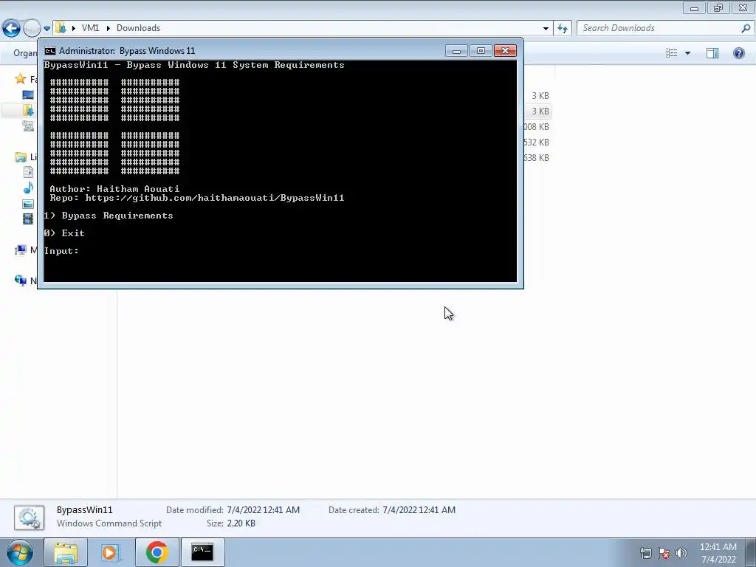756x567 pixels.
Task: Minimize the Bypass Windows 11 console
Action: tap(456, 51)
